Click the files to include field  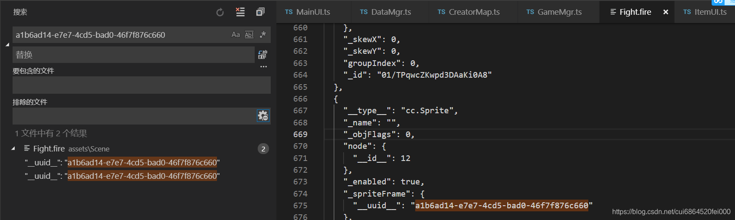[x=141, y=85]
